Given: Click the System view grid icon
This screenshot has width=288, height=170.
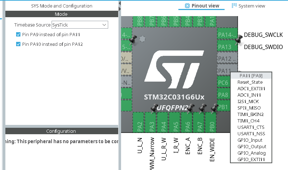Looking at the screenshot, I should (234, 5).
